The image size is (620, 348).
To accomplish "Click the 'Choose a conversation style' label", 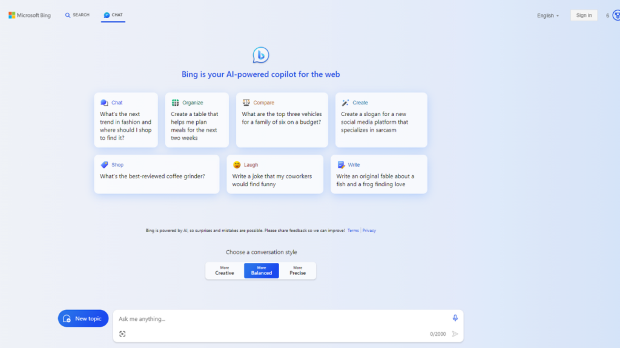I will coord(262,252).
